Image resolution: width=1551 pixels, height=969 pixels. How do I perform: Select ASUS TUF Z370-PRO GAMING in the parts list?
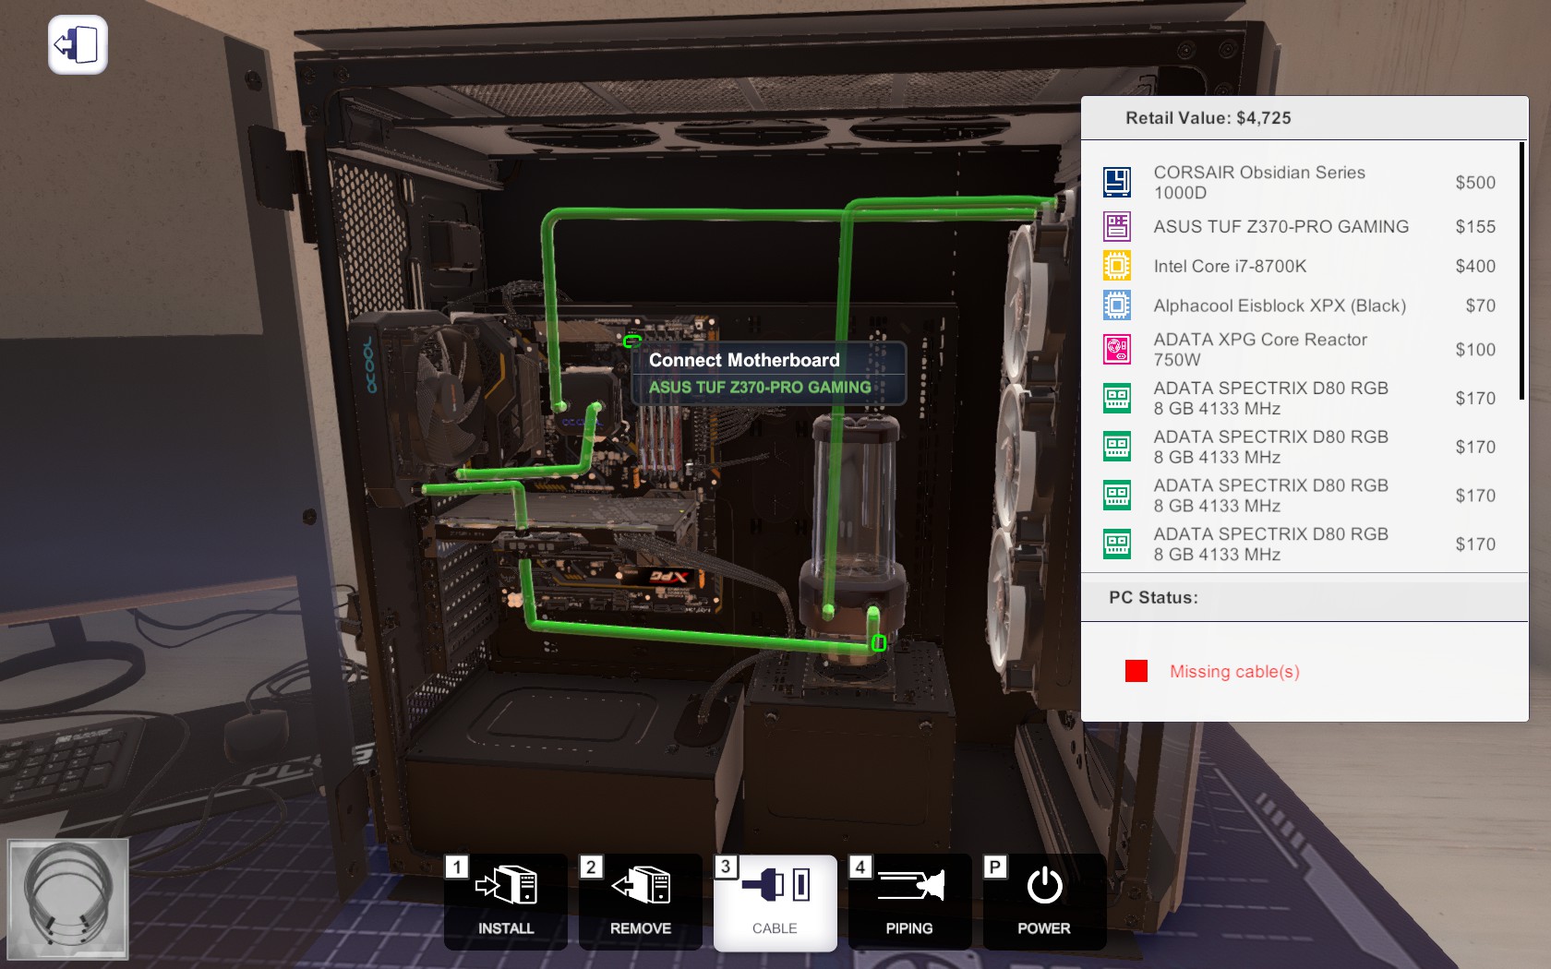(1280, 226)
